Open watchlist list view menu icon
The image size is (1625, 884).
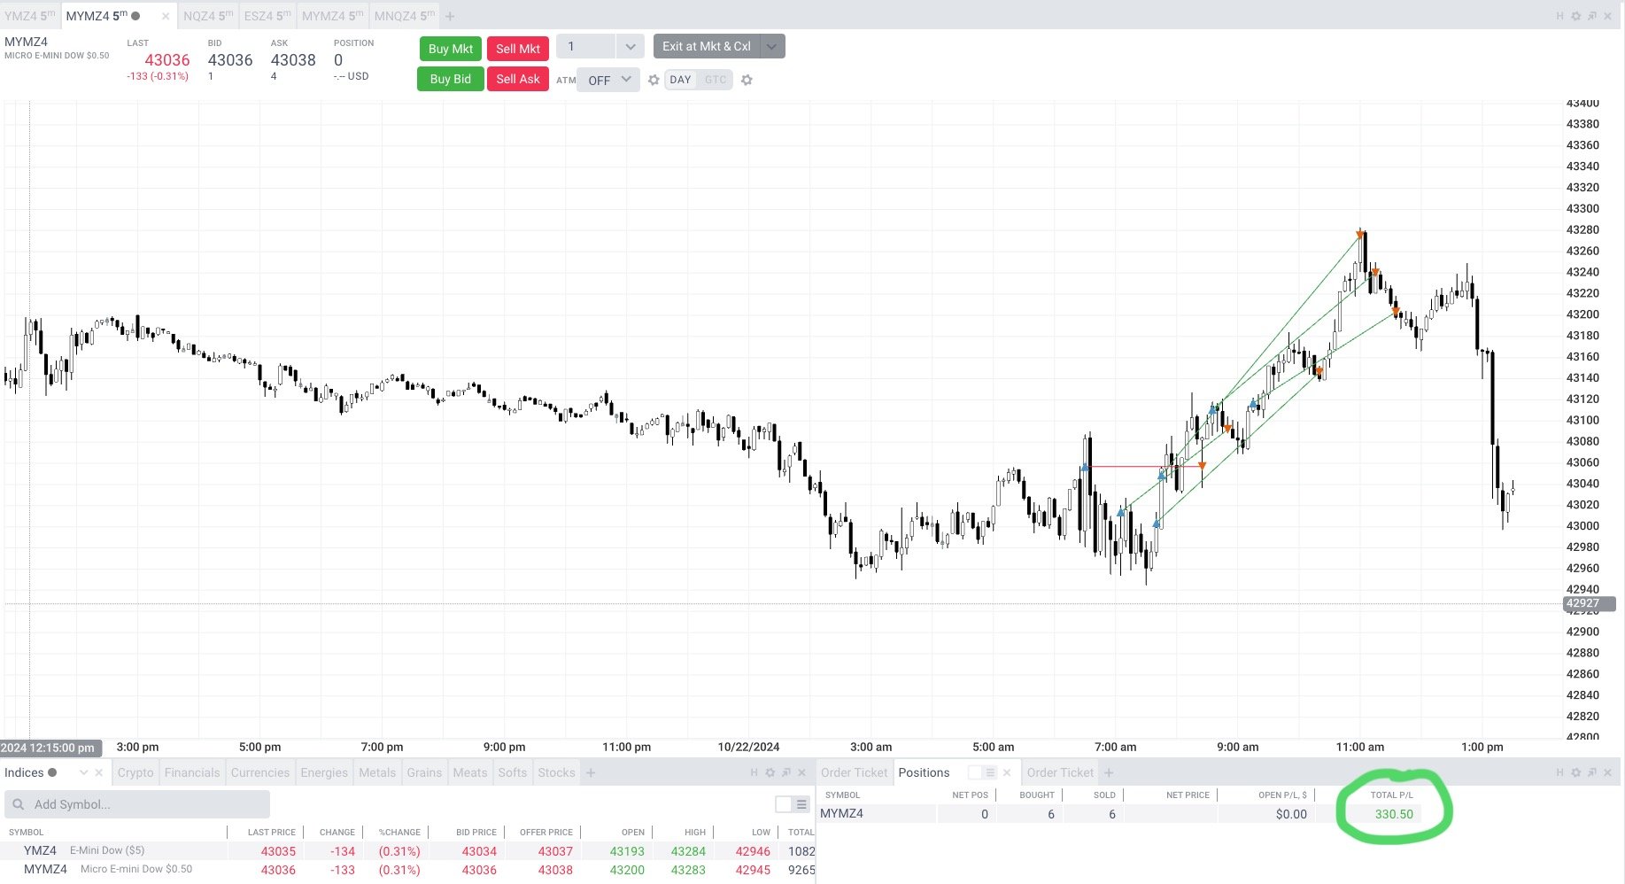coord(801,804)
